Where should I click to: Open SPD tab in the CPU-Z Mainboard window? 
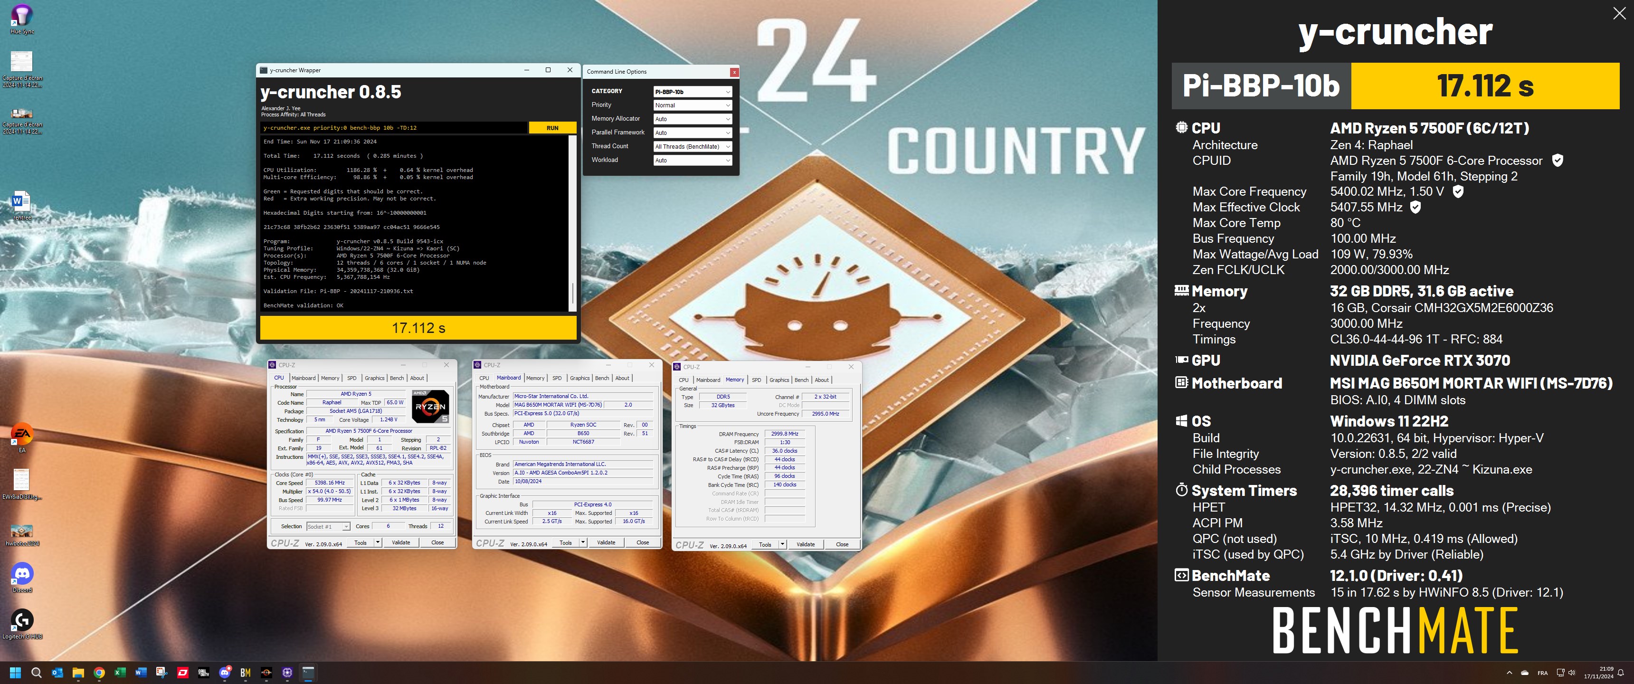pos(557,378)
